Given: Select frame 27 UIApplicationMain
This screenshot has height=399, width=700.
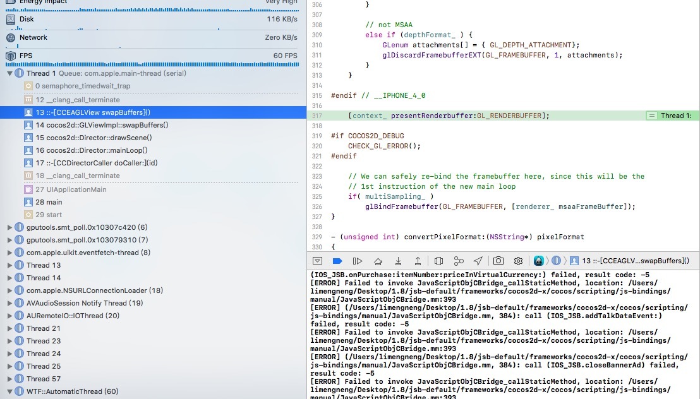Looking at the screenshot, I should [x=153, y=189].
